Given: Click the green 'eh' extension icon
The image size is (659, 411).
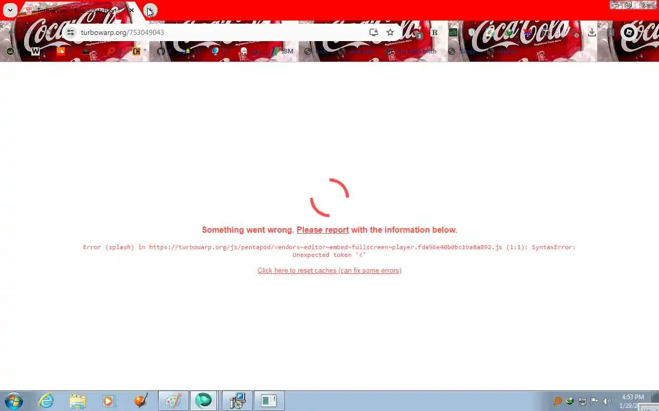Looking at the screenshot, I should click(x=453, y=32).
